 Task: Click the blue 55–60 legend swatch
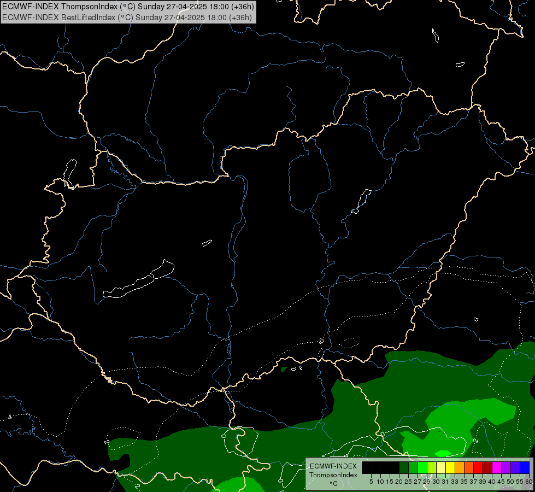click(x=525, y=467)
